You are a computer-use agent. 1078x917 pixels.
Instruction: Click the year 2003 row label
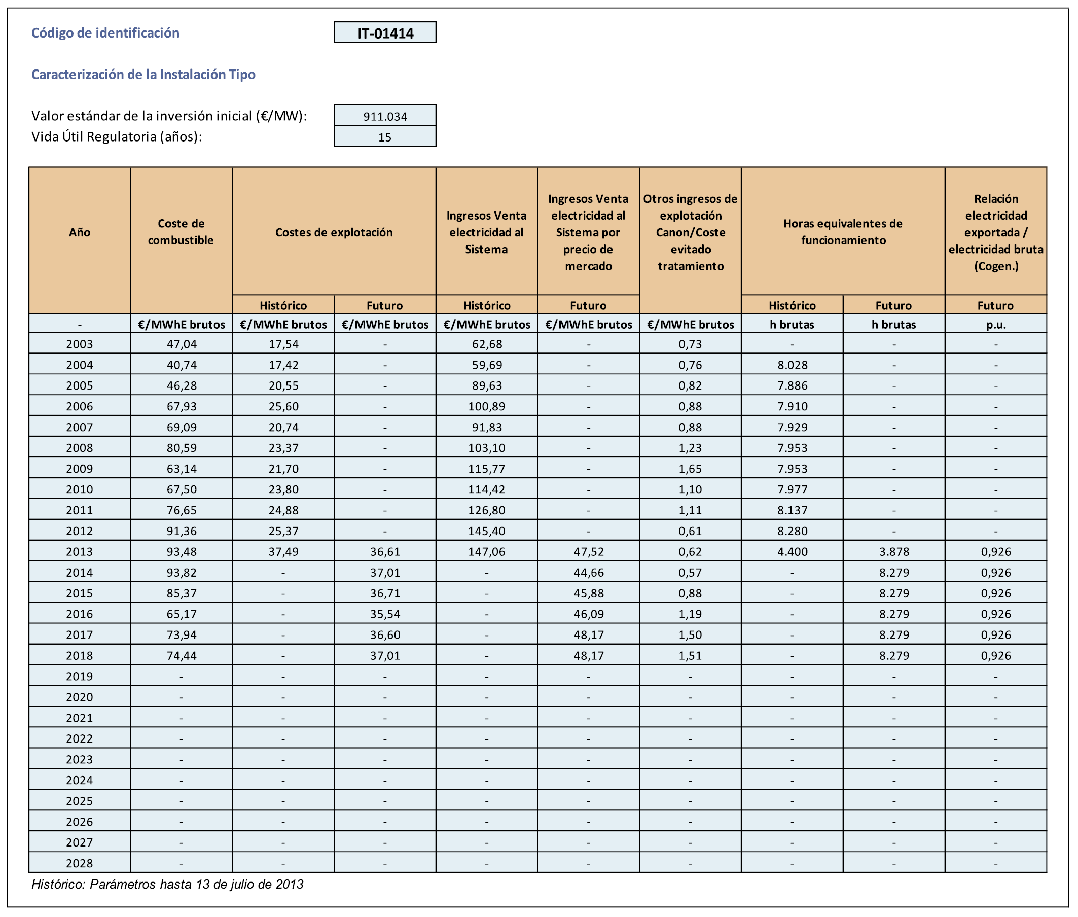(x=80, y=344)
